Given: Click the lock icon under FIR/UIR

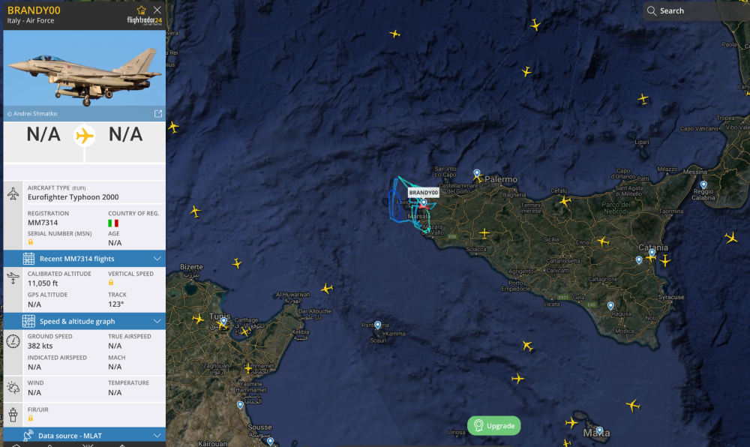Looking at the screenshot, I should click(31, 418).
